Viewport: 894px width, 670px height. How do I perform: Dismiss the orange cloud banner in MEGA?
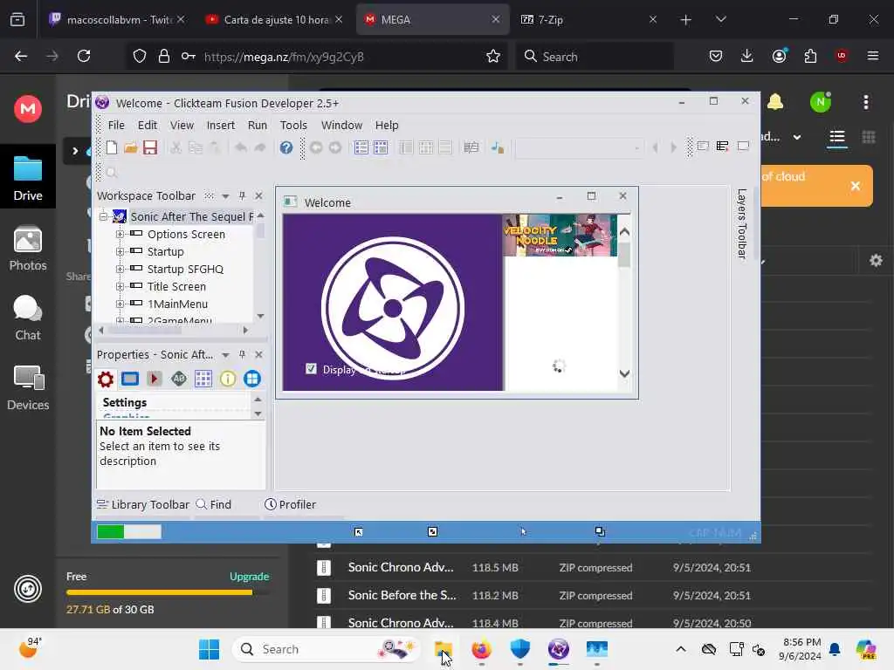click(x=856, y=186)
